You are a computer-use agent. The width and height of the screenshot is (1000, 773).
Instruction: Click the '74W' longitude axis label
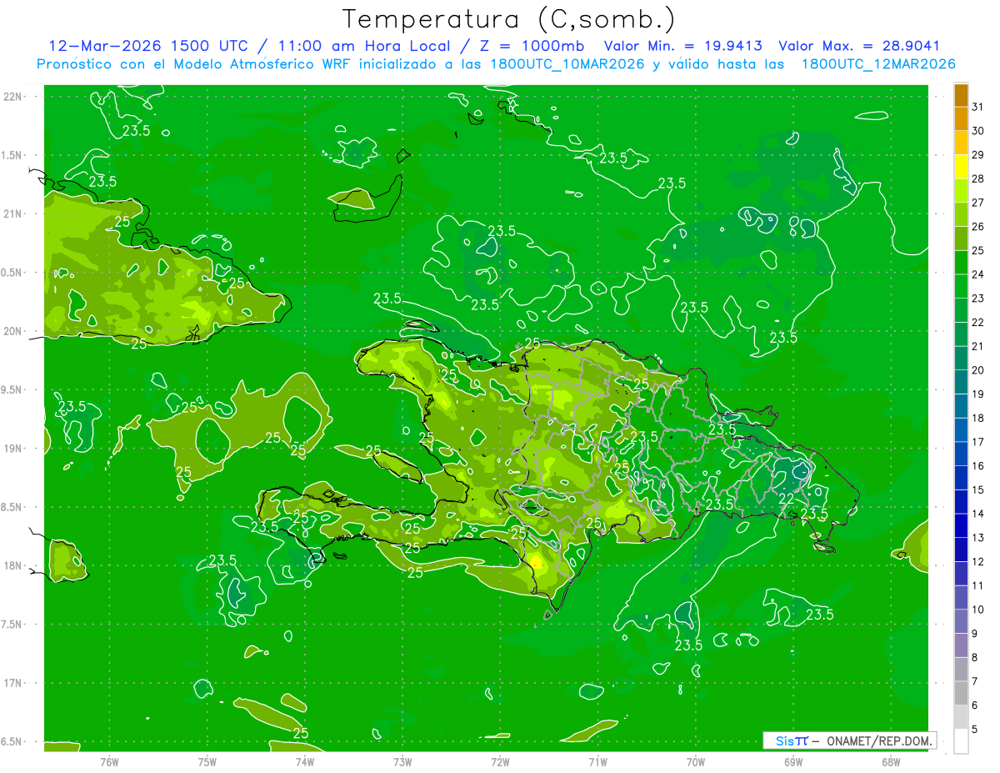coord(305,761)
